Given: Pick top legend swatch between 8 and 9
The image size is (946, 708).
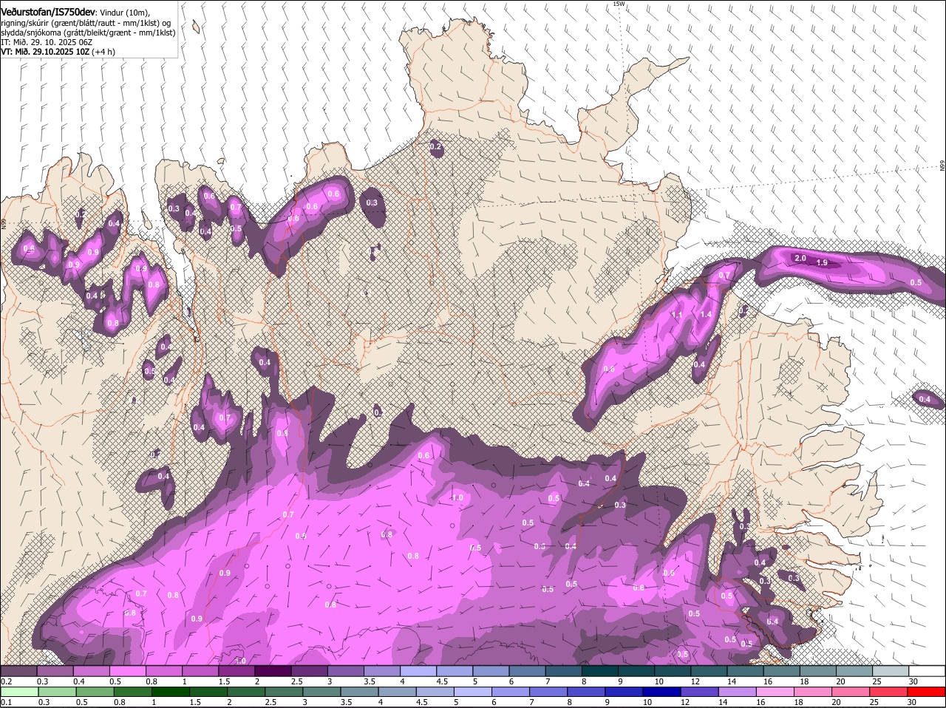Looking at the screenshot, I should click(x=600, y=670).
